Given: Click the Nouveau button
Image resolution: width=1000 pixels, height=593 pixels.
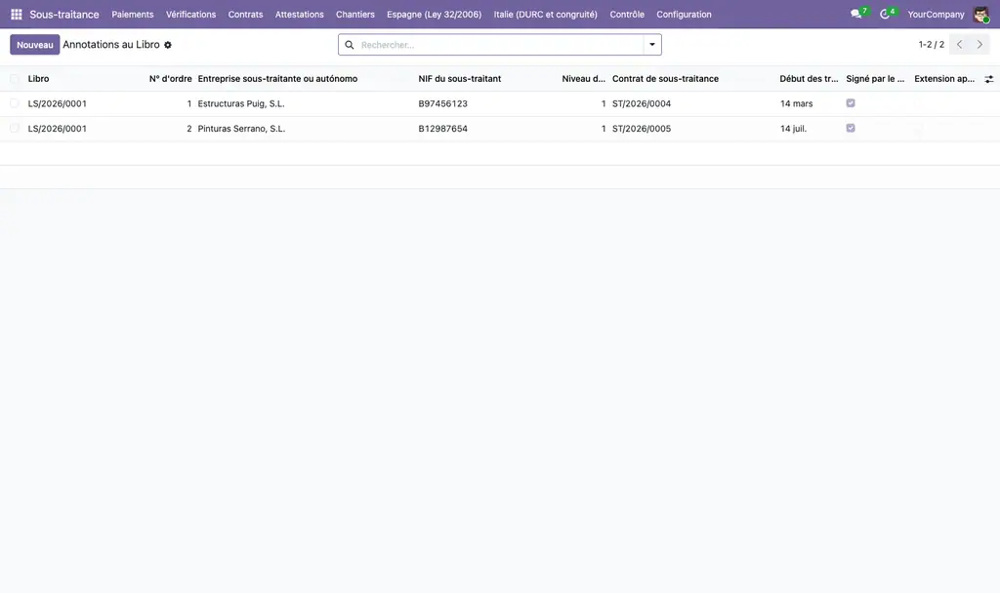Looking at the screenshot, I should tap(35, 45).
